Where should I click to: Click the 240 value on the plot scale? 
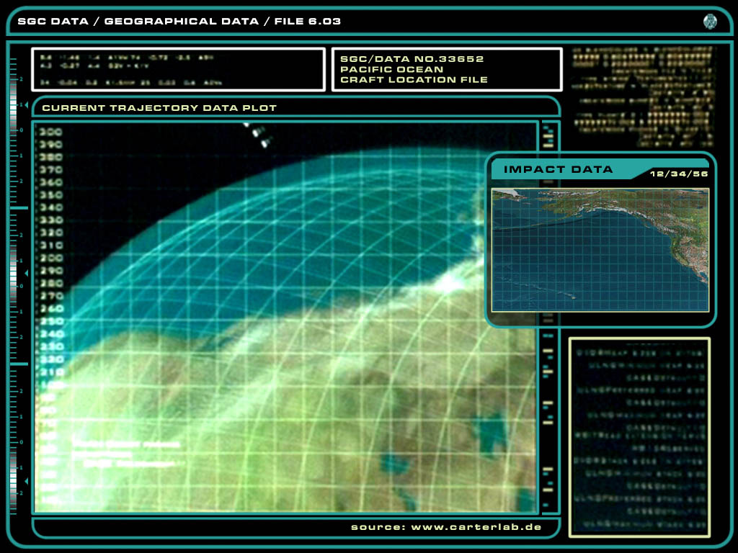point(51,334)
